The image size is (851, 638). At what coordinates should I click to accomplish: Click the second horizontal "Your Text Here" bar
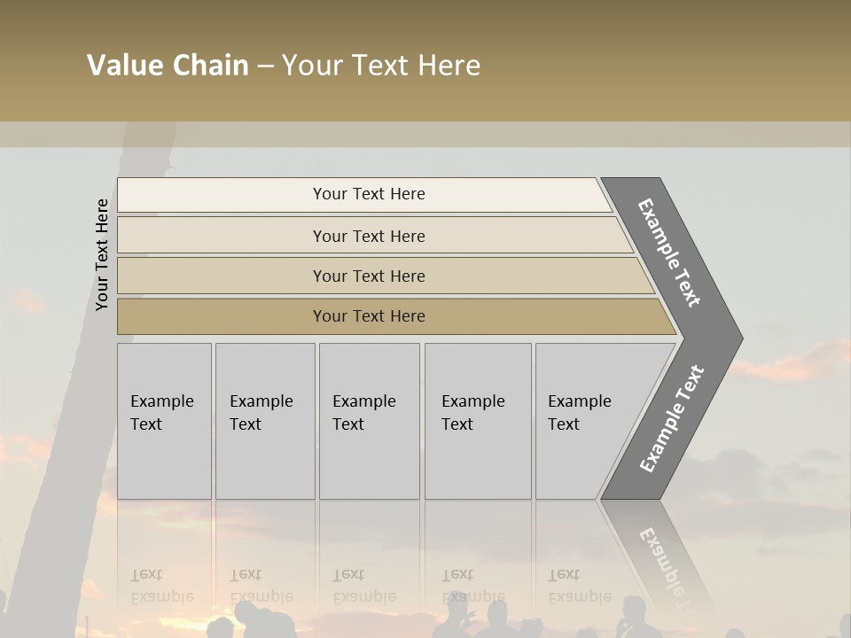[x=369, y=236]
